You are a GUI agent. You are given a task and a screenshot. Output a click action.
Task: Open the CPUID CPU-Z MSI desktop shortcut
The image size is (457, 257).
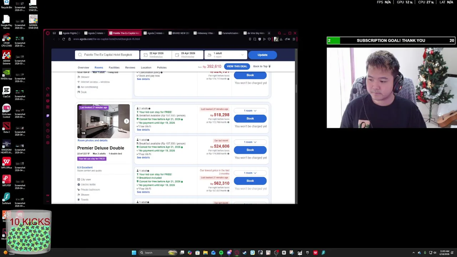coord(6,40)
